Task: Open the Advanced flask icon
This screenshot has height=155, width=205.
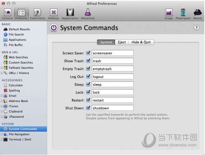Action: [87, 13]
